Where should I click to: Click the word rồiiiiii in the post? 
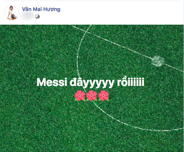[x=131, y=82]
